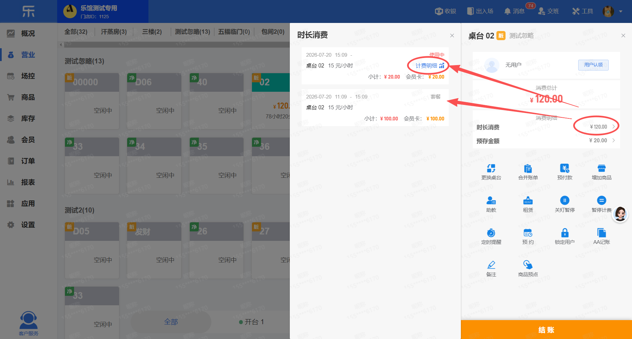Click the 乐馆测试专用 store header
This screenshot has width=632, height=339.
103,11
